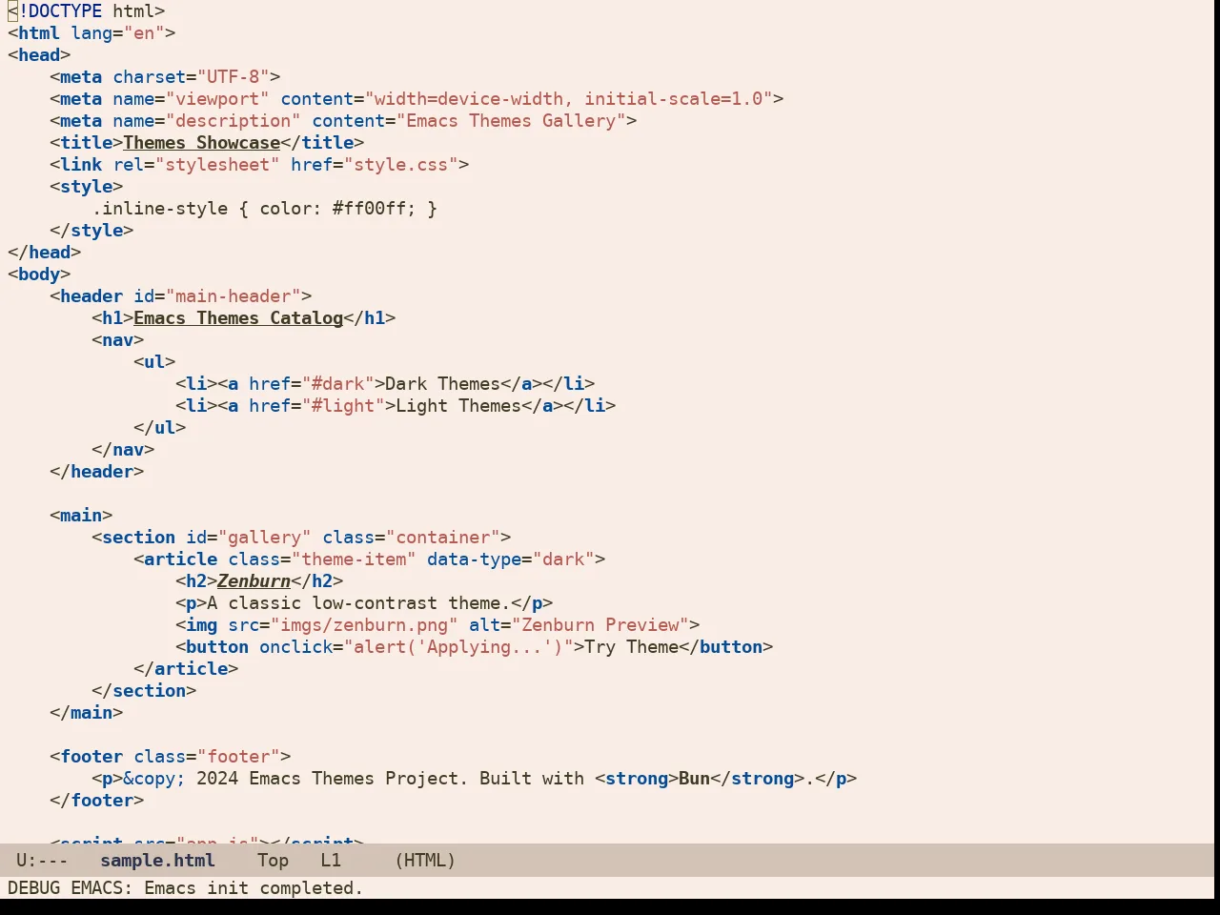This screenshot has height=915, width=1220.
Task: Click the L1 line number indicator
Action: tap(331, 861)
